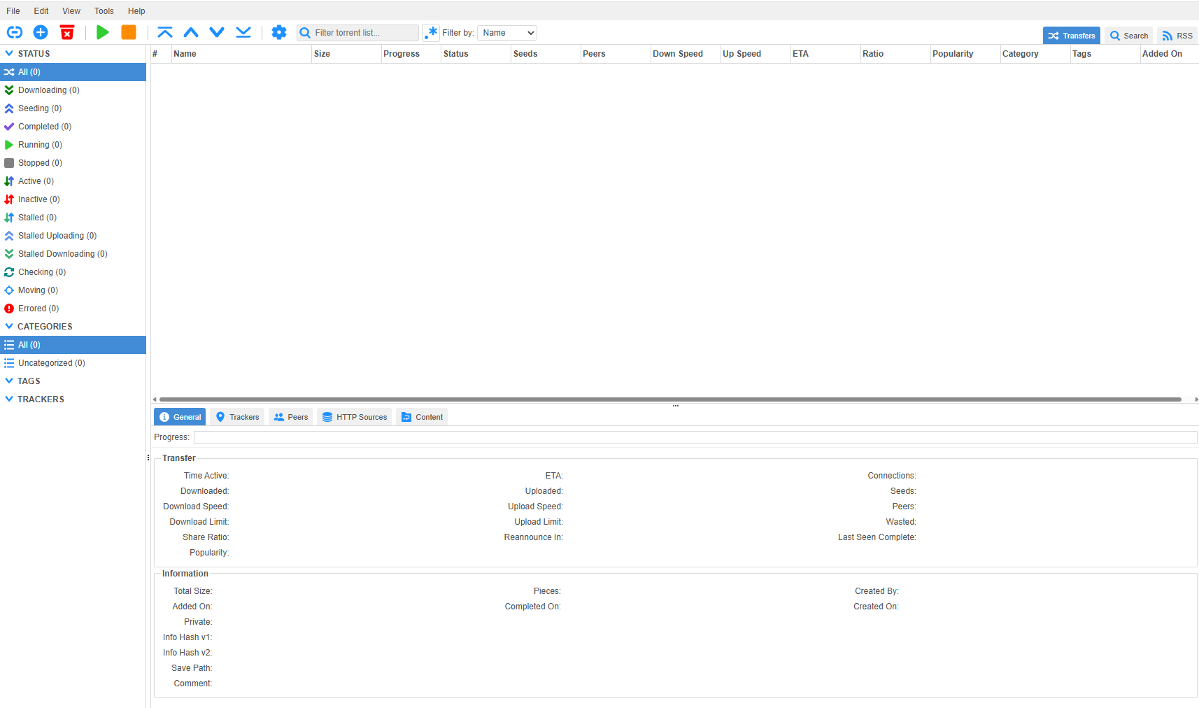Screen dimensions: 1199x708
Task: Filter by Stalled Uploading (0)
Action: 73,236
